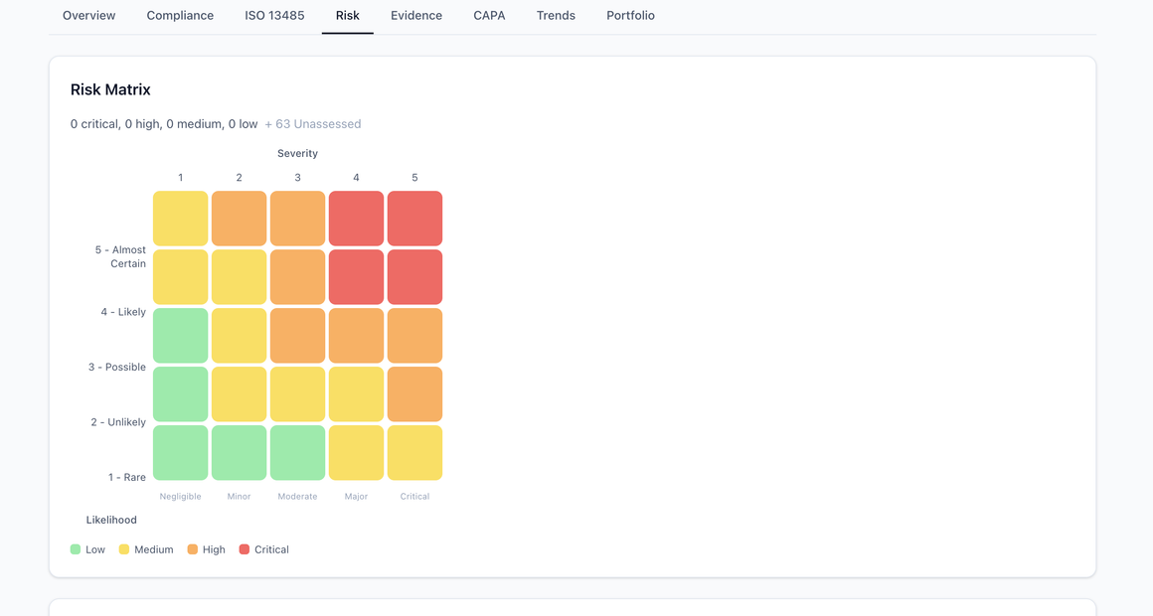Open the Portfolio tab

click(630, 16)
